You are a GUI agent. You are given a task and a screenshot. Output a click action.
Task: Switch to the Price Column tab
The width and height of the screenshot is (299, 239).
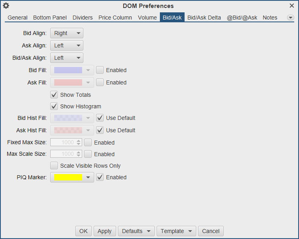coord(115,18)
